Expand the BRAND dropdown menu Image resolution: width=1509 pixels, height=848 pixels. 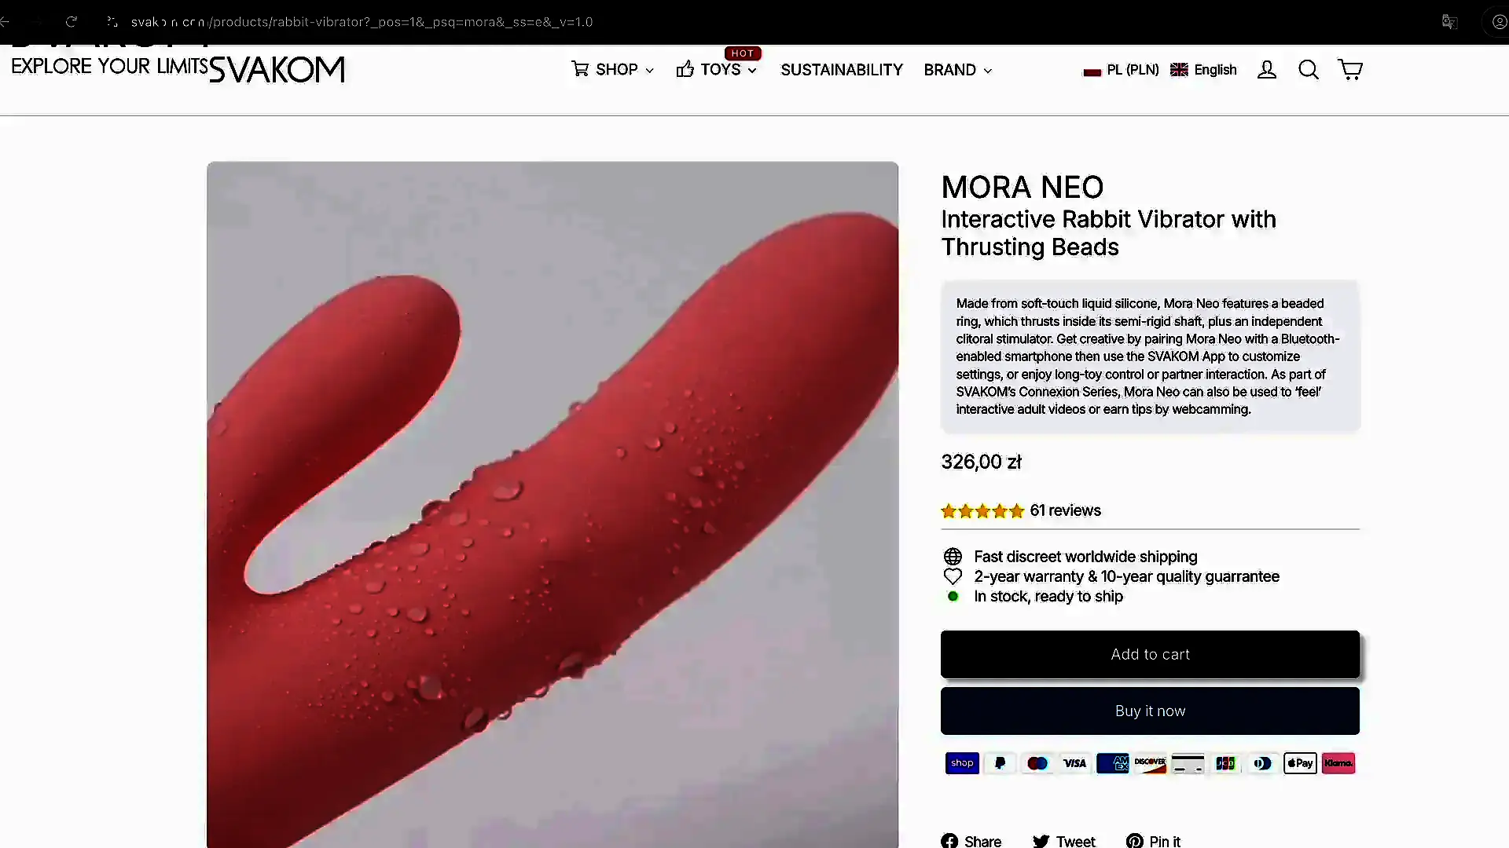(958, 70)
